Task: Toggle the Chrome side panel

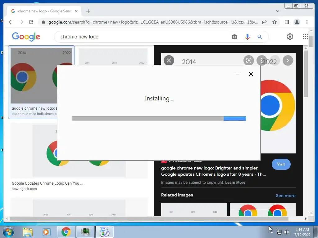Action: tap(287, 22)
